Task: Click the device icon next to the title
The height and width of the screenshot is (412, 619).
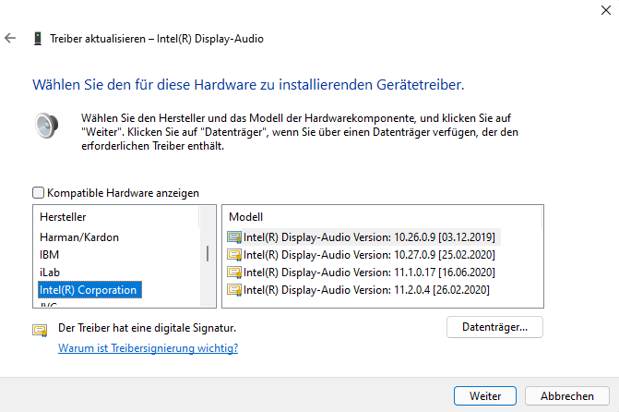Action: [x=38, y=39]
